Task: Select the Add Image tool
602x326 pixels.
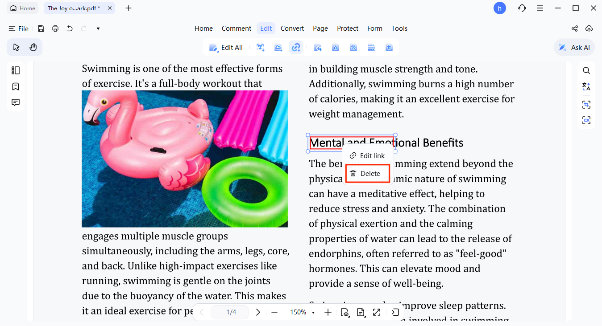Action: click(278, 48)
